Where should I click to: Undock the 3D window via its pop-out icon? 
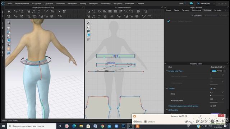(x=82, y=7)
